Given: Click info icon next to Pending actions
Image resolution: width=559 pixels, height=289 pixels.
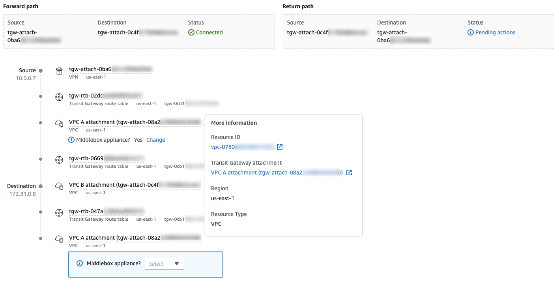Looking at the screenshot, I should click(x=470, y=33).
